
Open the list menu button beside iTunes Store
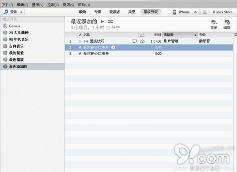205,12
